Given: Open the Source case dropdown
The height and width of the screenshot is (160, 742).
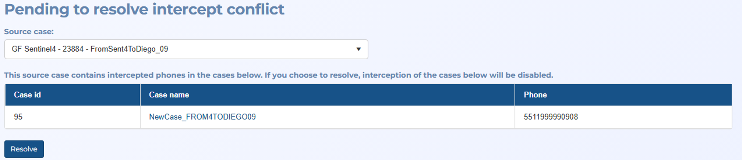Looking at the screenshot, I should coord(186,49).
